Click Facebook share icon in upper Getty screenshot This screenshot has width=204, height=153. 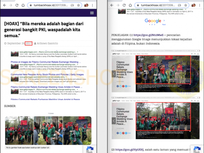click(118, 86)
